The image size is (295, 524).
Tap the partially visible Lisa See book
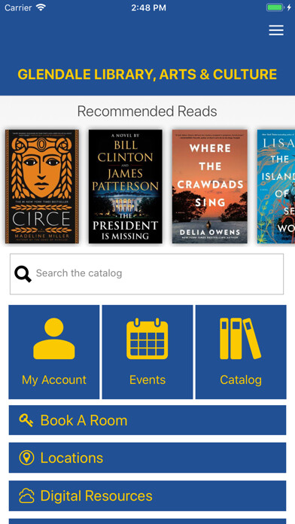(276, 187)
